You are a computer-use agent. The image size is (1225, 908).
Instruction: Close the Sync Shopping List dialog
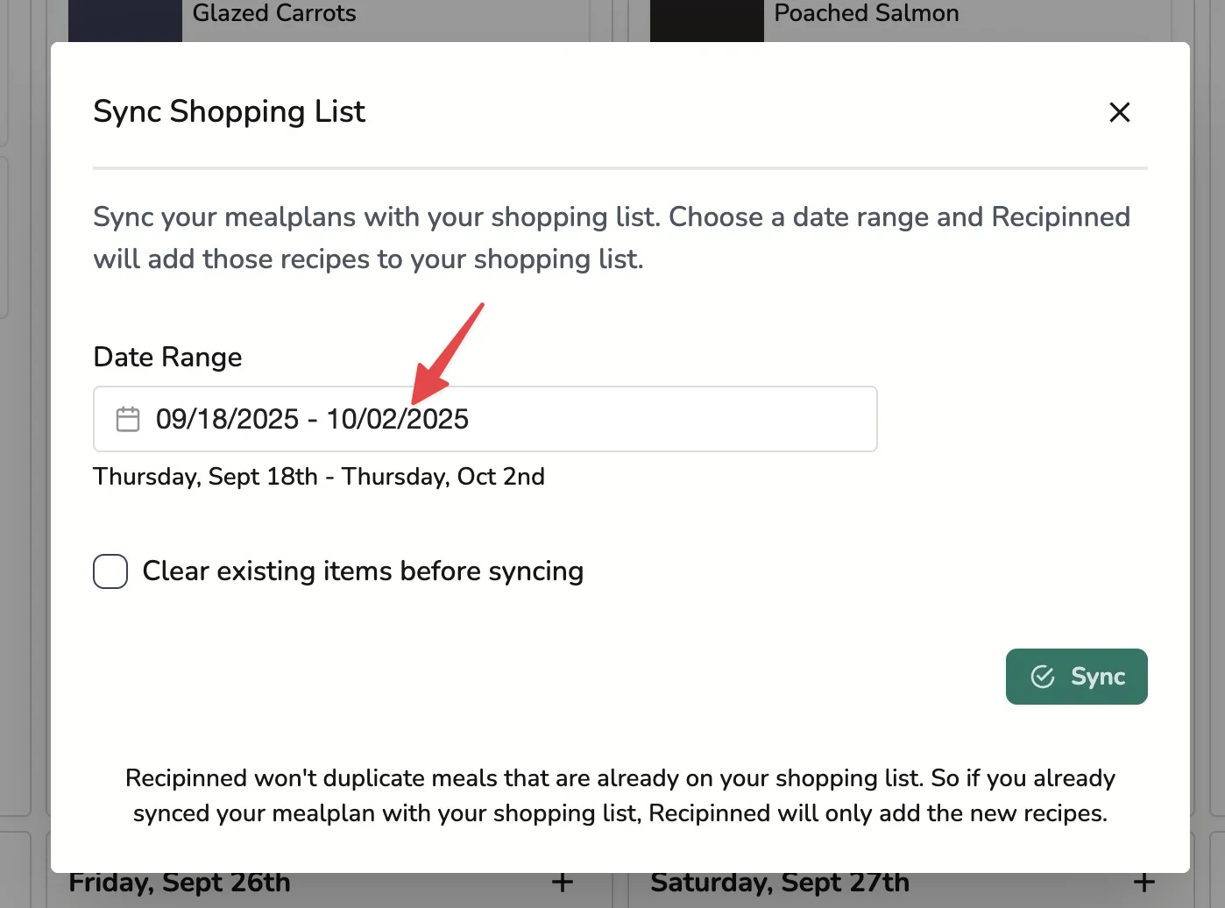point(1119,112)
